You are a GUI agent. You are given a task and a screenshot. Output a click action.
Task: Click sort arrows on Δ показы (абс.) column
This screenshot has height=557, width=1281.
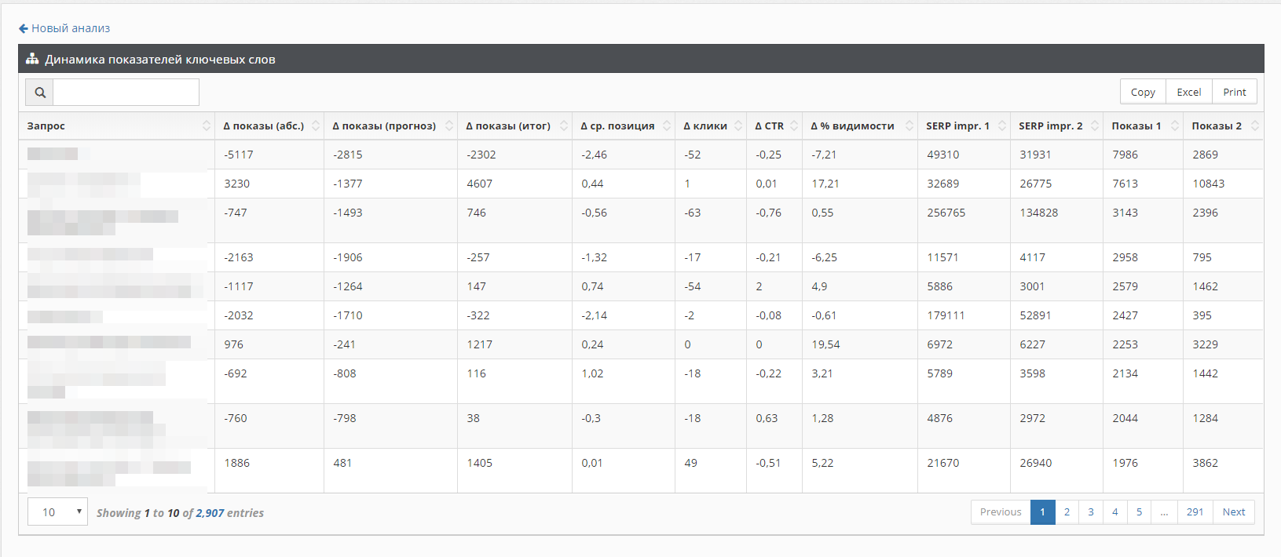pos(315,126)
